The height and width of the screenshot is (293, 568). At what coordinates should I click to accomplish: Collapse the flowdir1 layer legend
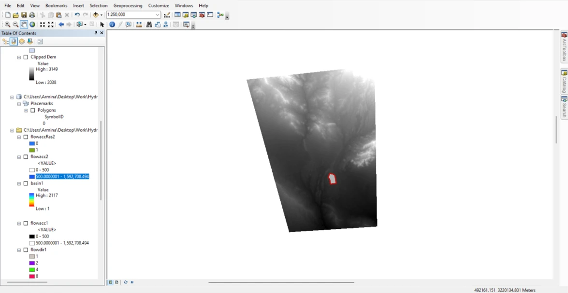coord(19,250)
